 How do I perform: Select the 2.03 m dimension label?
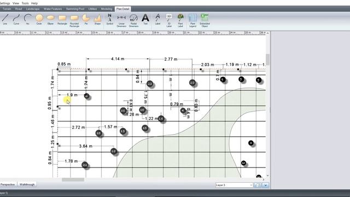pos(208,65)
